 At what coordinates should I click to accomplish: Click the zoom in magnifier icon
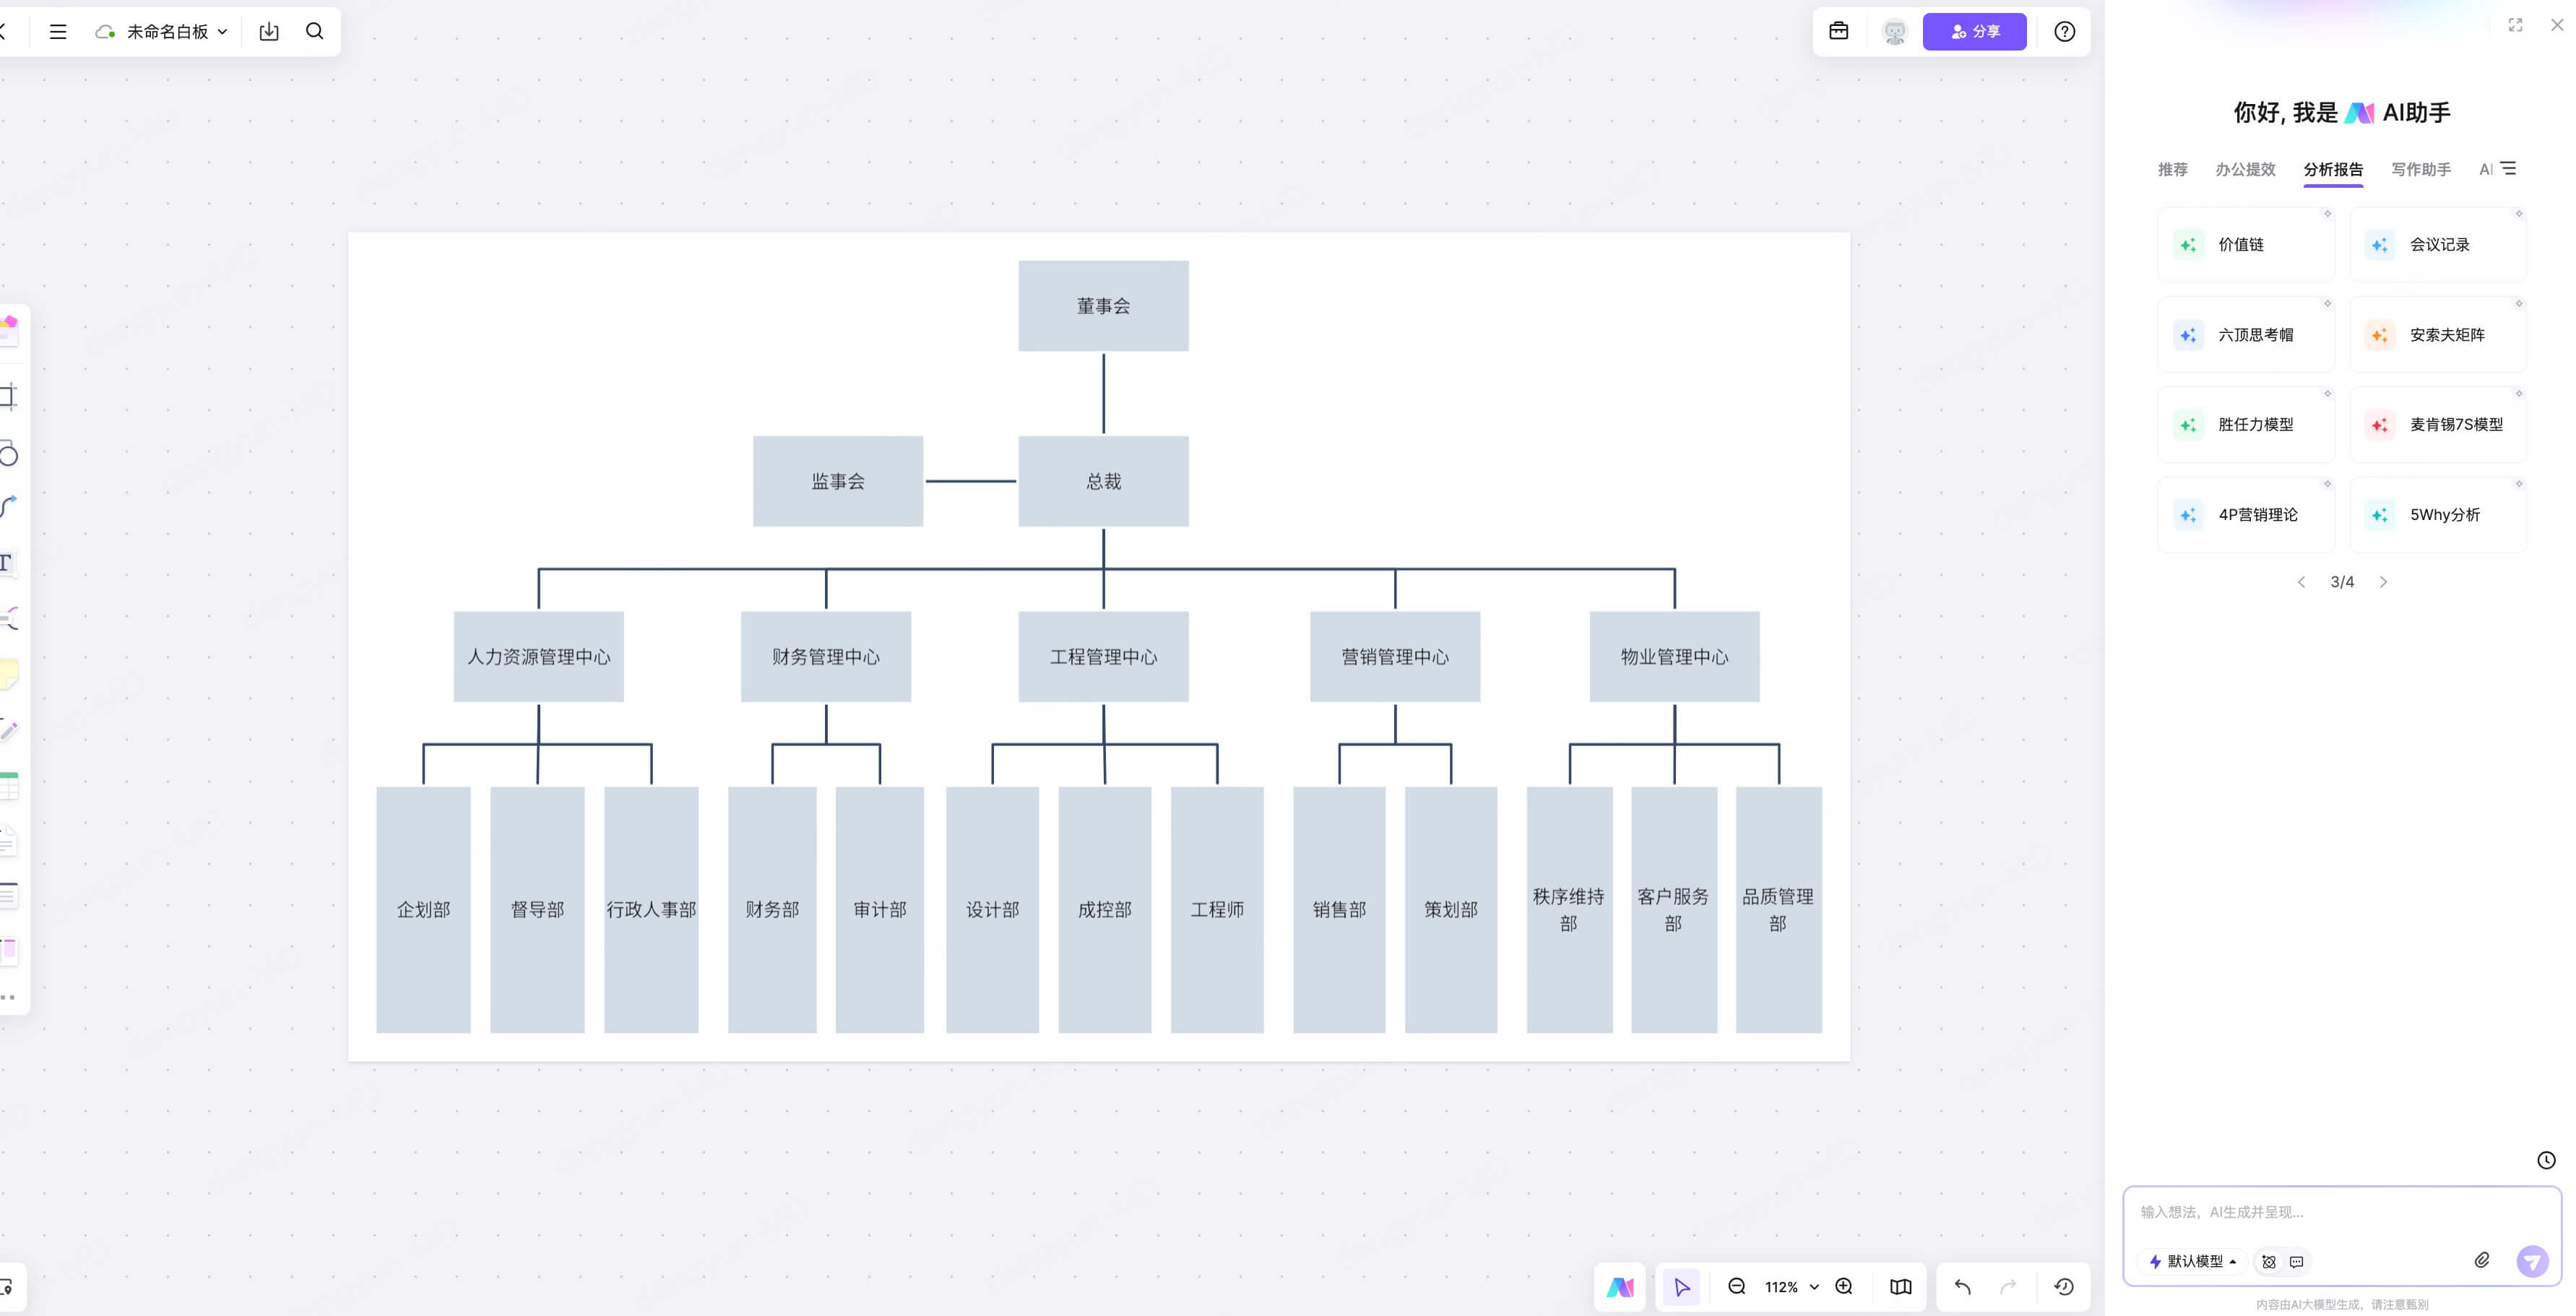coord(1844,1286)
